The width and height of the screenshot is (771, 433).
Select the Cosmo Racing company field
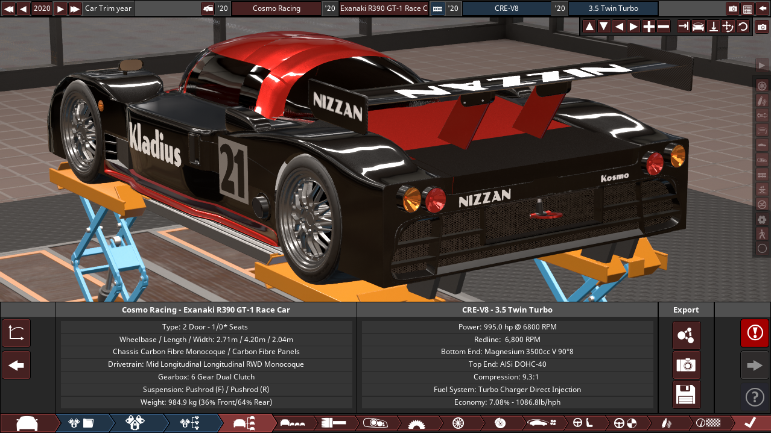point(276,8)
